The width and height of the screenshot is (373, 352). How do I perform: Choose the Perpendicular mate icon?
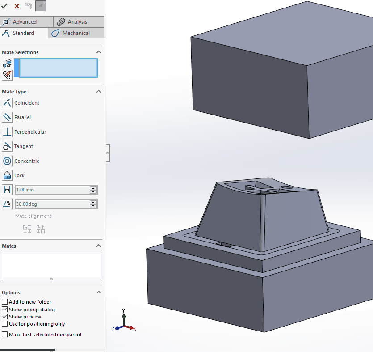tap(7, 132)
